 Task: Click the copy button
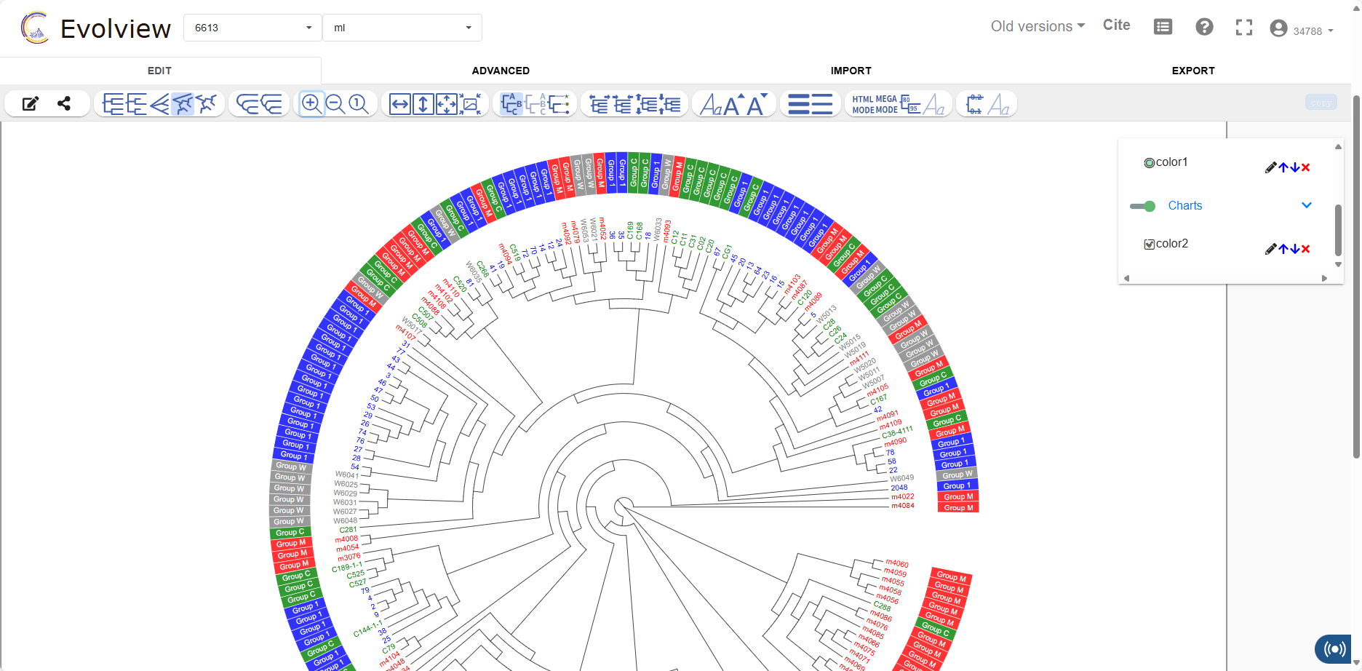pyautogui.click(x=1321, y=103)
